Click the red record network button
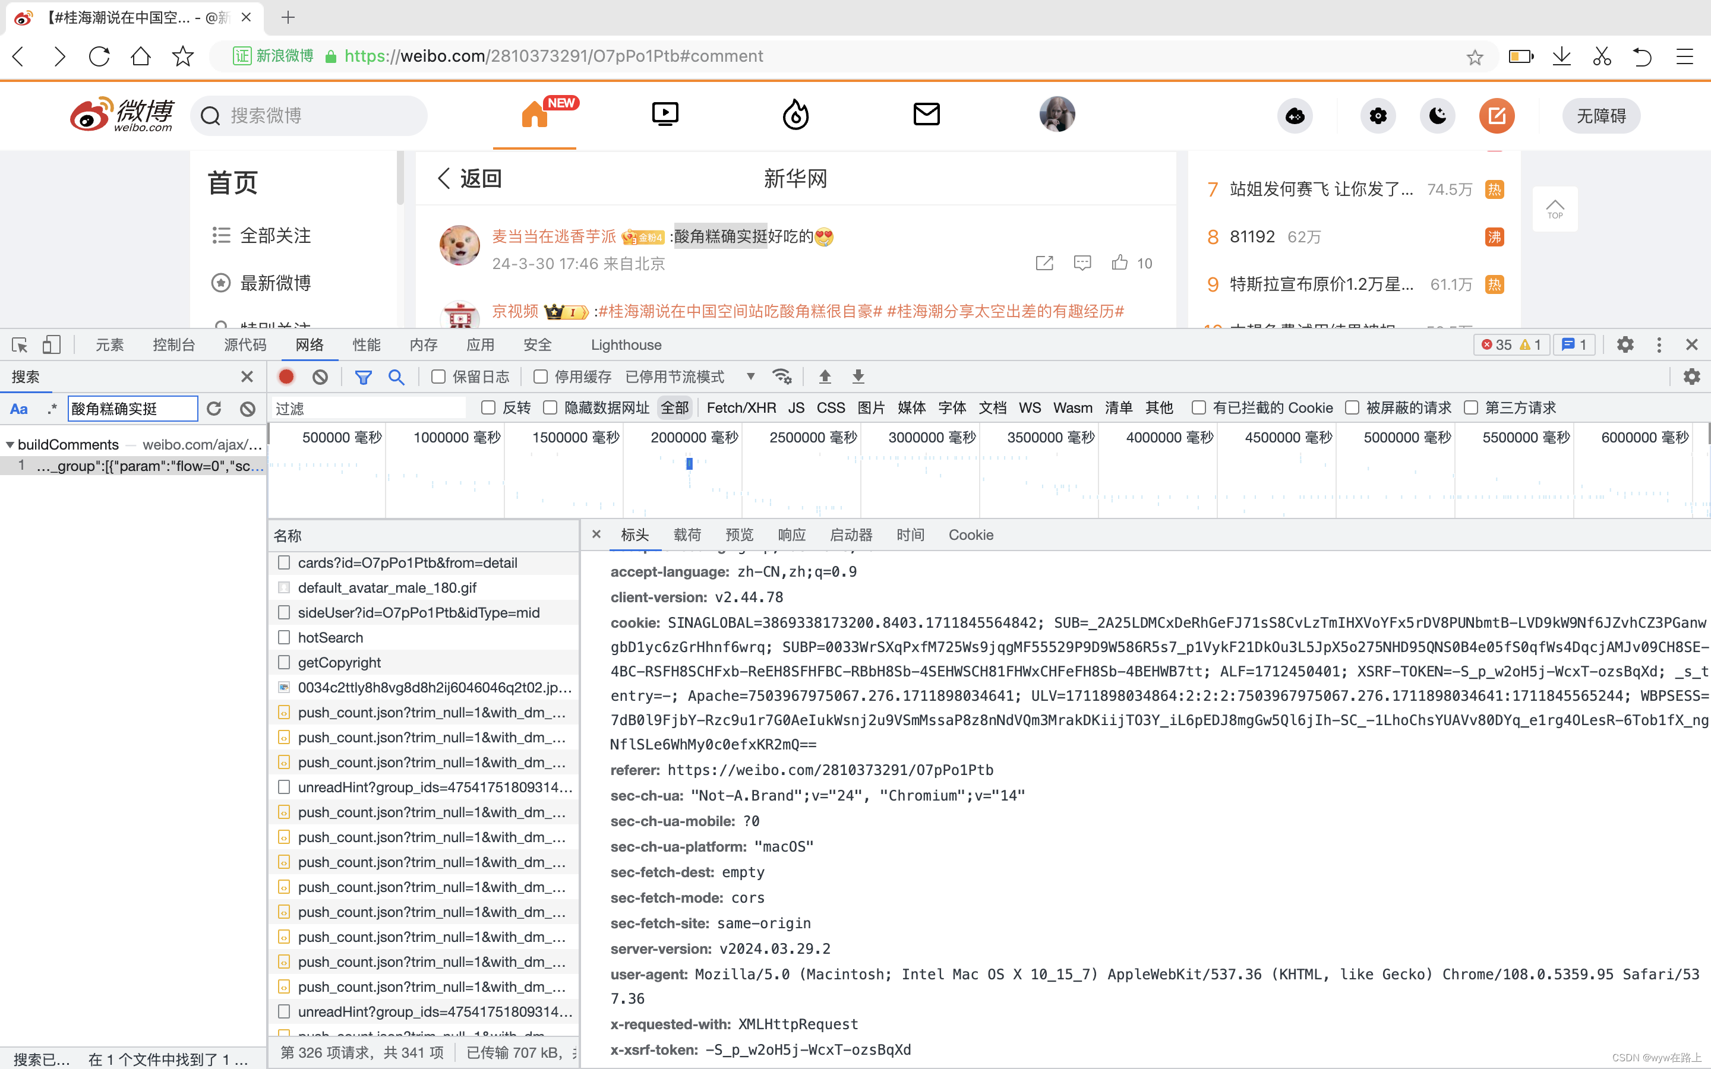The width and height of the screenshot is (1711, 1069). pos(286,377)
